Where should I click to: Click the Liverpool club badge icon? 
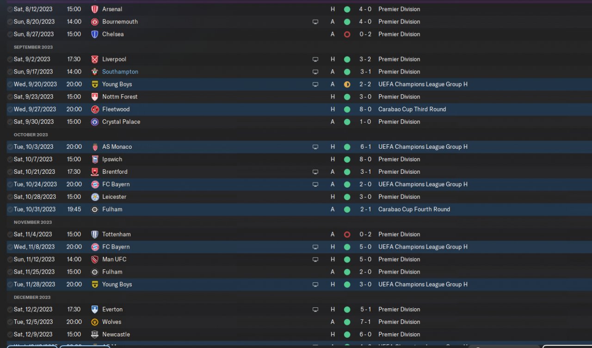[x=95, y=59]
